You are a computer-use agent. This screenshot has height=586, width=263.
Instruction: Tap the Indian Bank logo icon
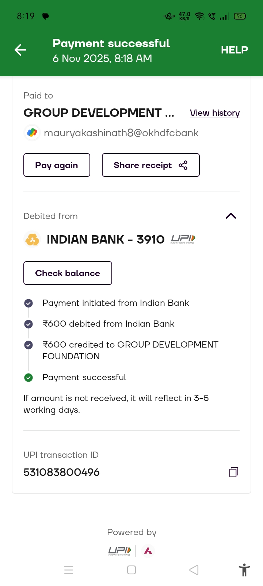pos(32,240)
